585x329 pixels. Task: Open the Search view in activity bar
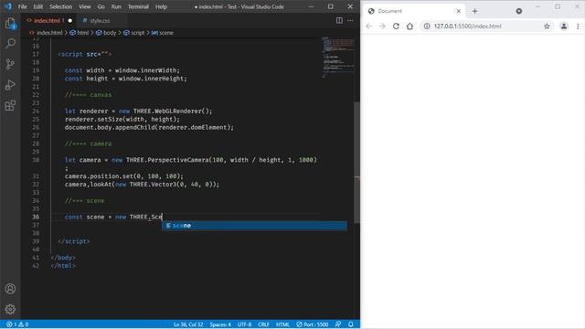(10, 44)
